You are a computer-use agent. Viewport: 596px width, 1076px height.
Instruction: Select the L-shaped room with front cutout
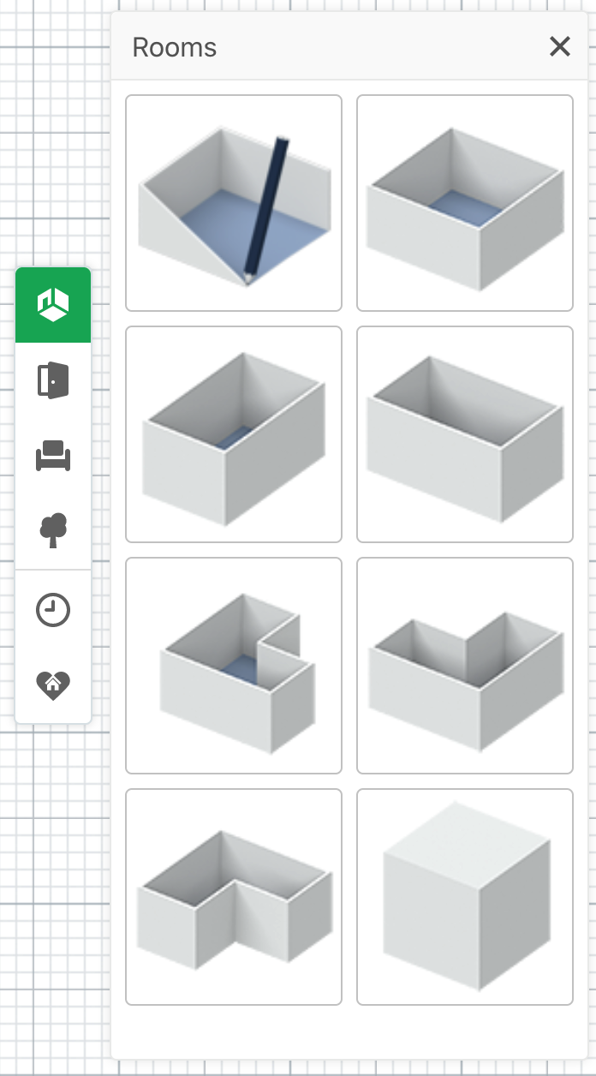(x=234, y=897)
